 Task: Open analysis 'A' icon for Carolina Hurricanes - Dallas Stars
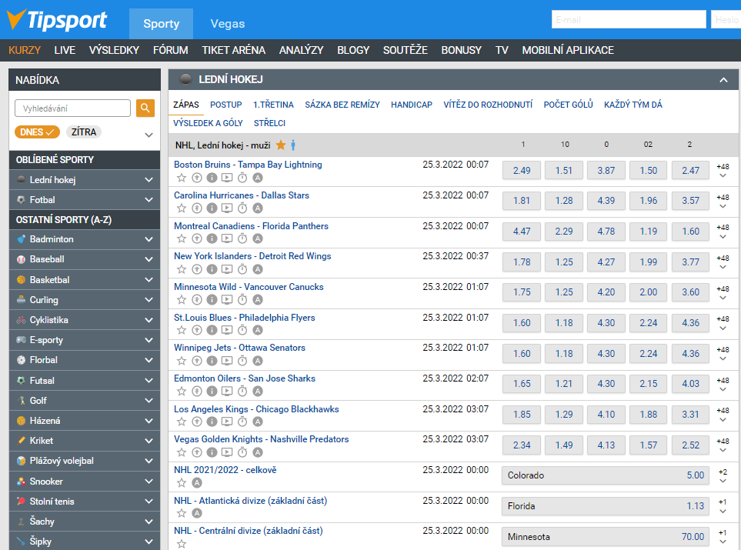click(258, 208)
